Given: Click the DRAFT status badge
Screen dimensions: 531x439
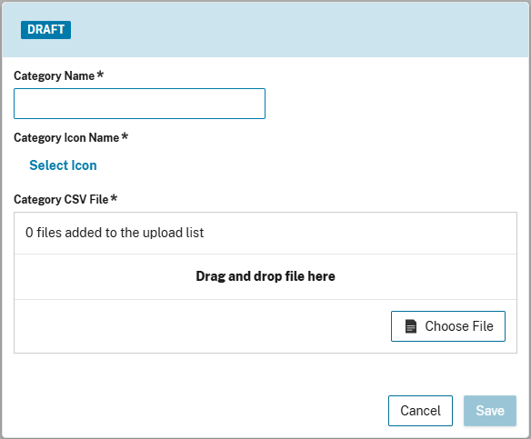Looking at the screenshot, I should pos(45,30).
